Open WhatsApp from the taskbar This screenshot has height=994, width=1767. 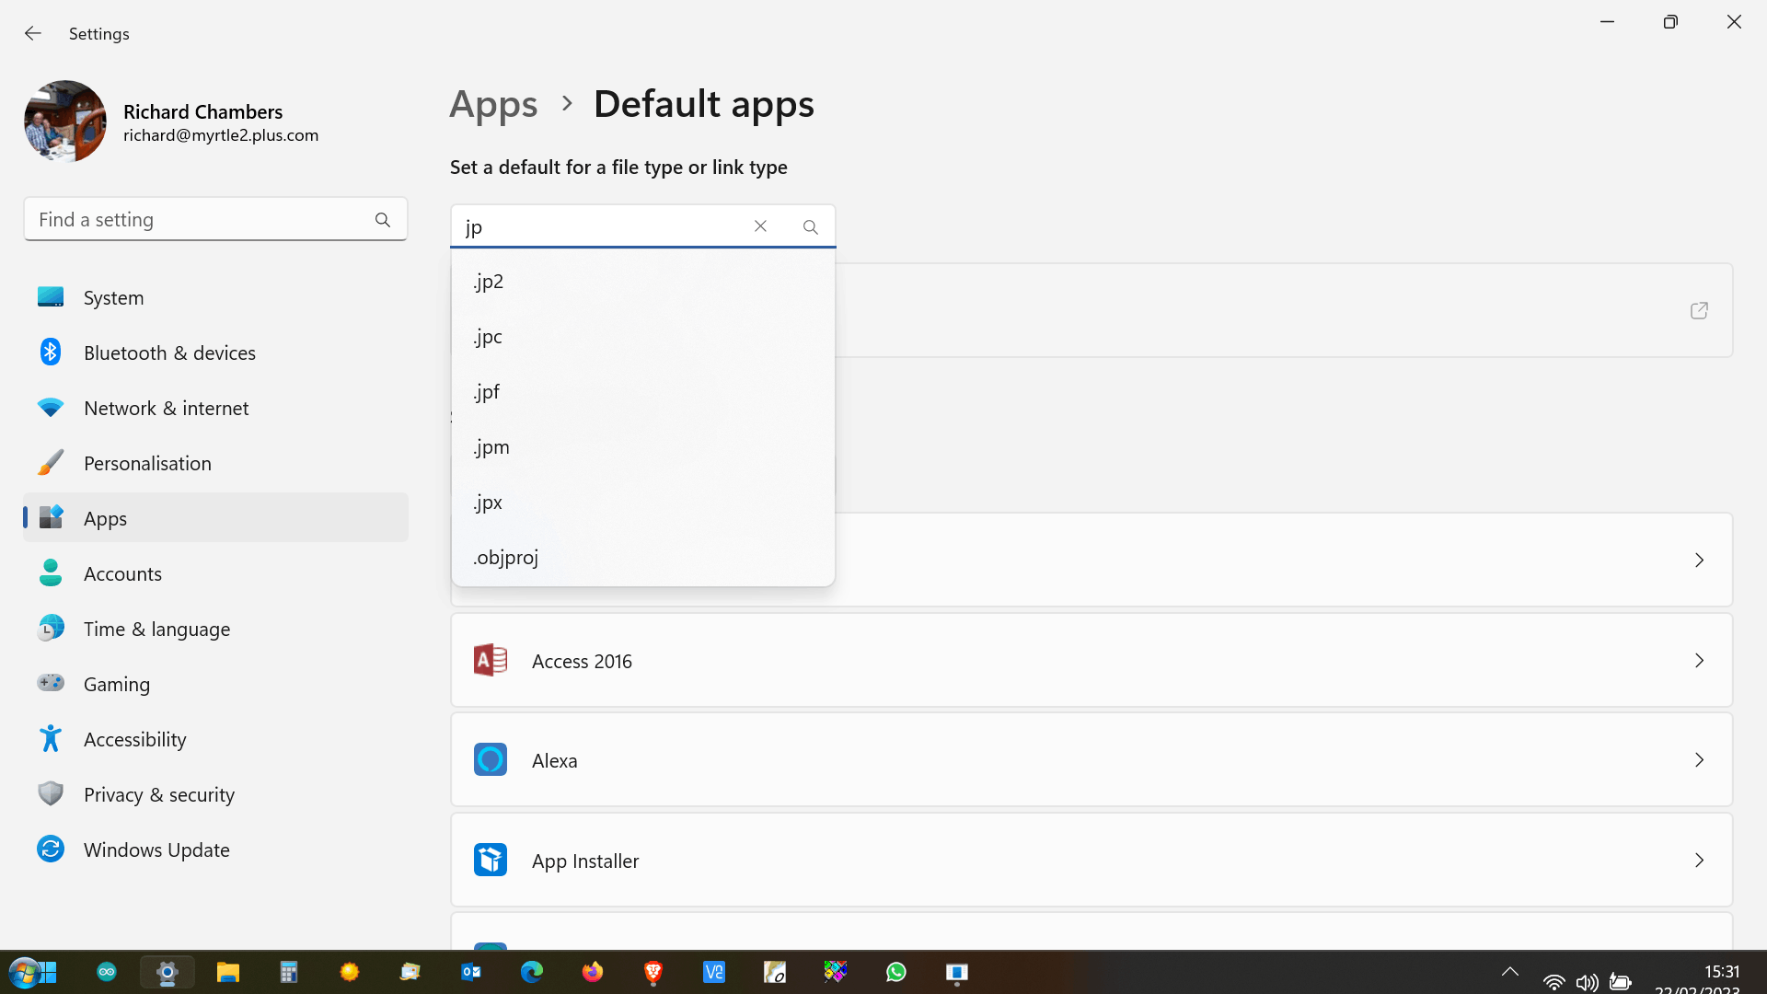coord(896,972)
